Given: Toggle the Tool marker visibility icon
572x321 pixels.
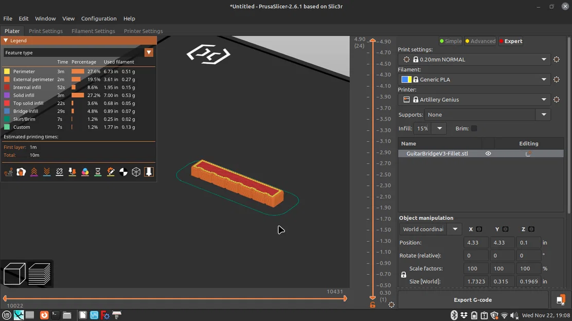Looking at the screenshot, I should (x=149, y=172).
